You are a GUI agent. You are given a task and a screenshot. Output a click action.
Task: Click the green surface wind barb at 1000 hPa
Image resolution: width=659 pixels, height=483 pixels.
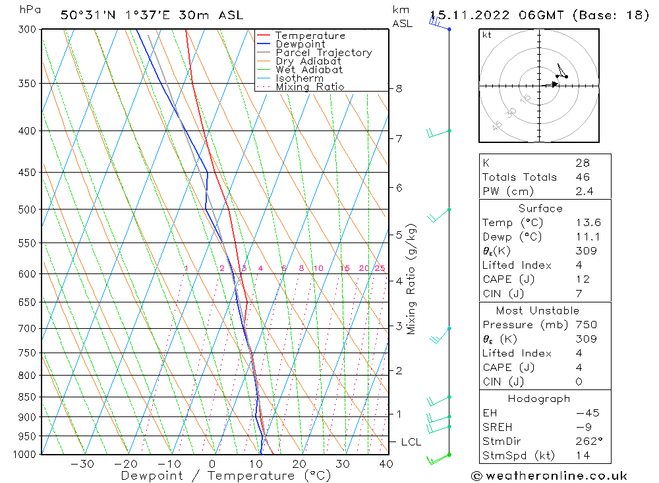point(438,459)
